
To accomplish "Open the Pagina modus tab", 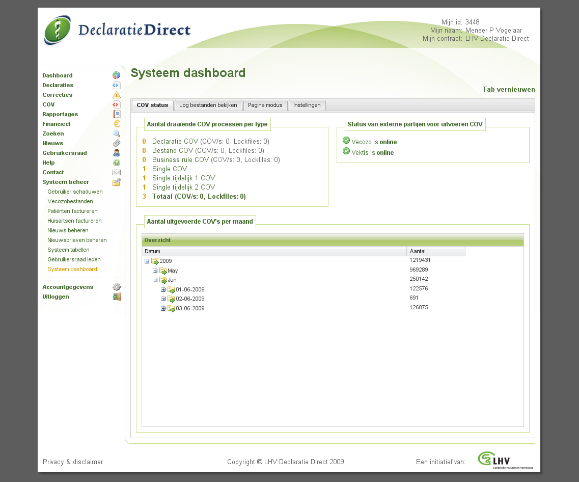I will [265, 105].
